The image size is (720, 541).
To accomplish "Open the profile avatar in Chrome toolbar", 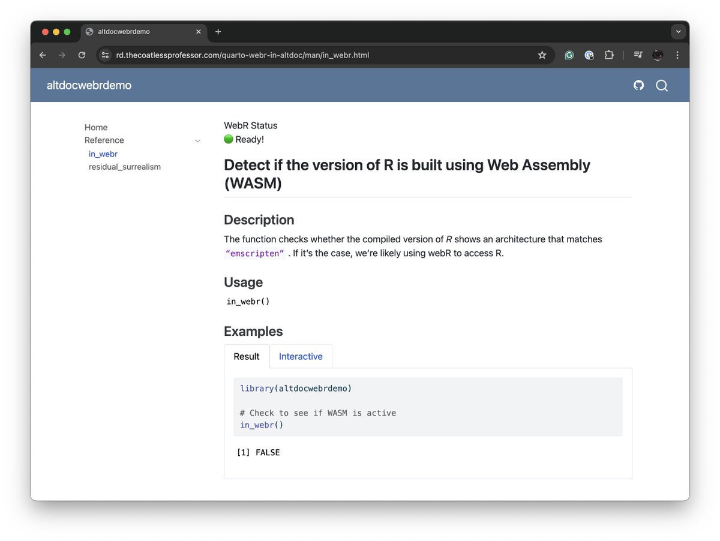I will [x=658, y=55].
